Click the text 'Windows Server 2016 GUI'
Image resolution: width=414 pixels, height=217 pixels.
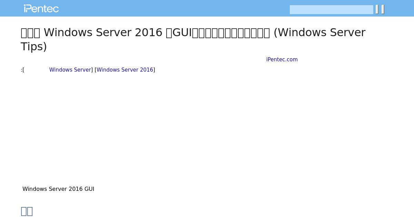coord(58,189)
